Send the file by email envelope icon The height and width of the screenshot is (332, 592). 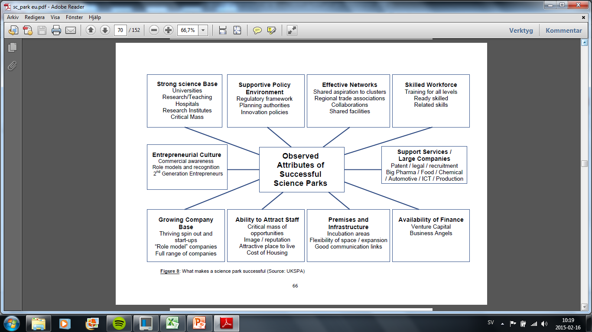pyautogui.click(x=71, y=30)
